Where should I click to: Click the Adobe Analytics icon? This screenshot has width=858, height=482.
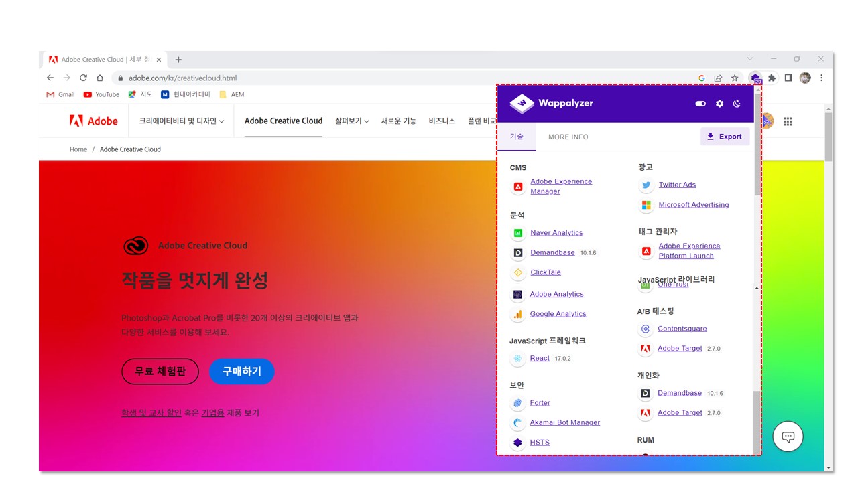point(517,294)
